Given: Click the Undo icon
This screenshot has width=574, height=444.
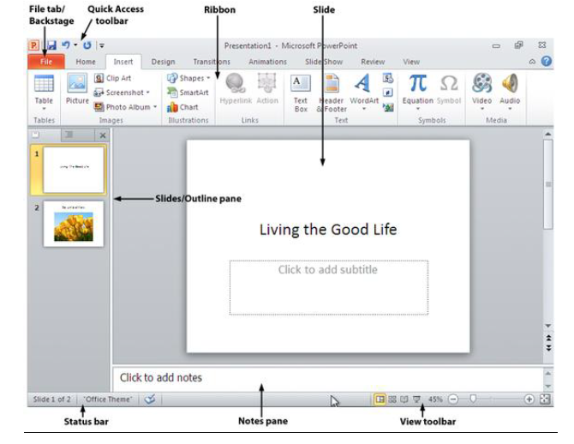Looking at the screenshot, I should click(66, 45).
